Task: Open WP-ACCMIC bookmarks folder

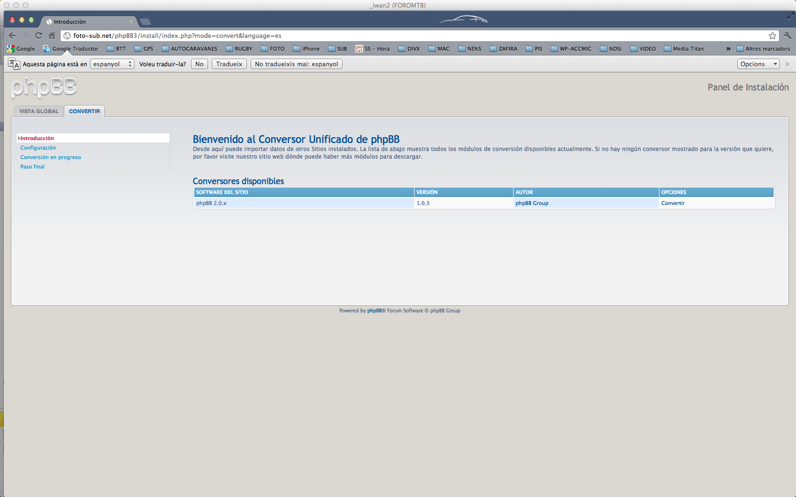Action: (571, 49)
